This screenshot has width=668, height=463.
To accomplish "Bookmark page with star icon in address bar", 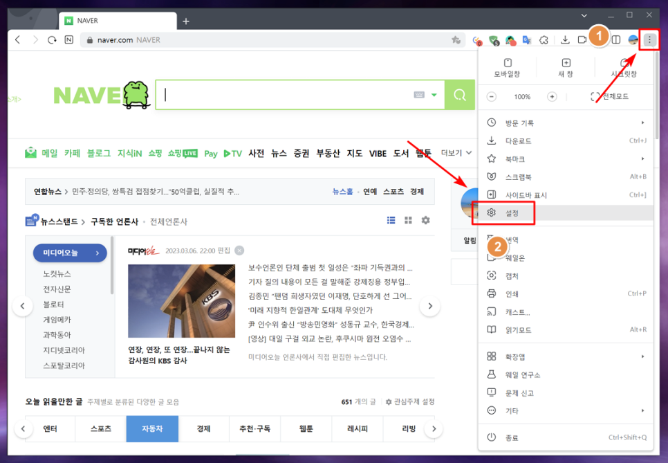I will tap(456, 39).
